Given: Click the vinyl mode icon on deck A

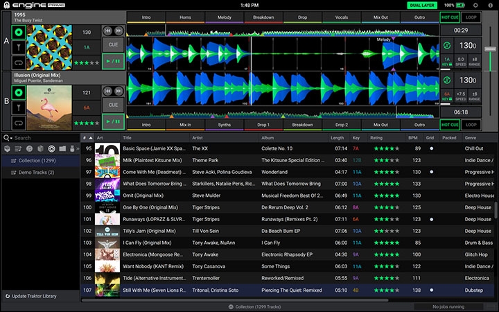Looking at the screenshot, I should [x=19, y=31].
